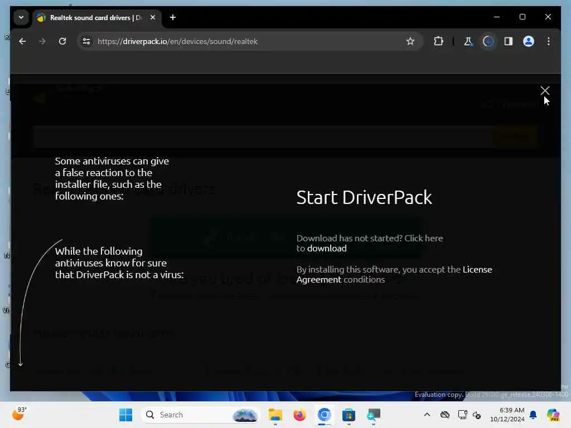Open Copilot preview icon in taskbar
The image size is (571, 428).
click(553, 415)
